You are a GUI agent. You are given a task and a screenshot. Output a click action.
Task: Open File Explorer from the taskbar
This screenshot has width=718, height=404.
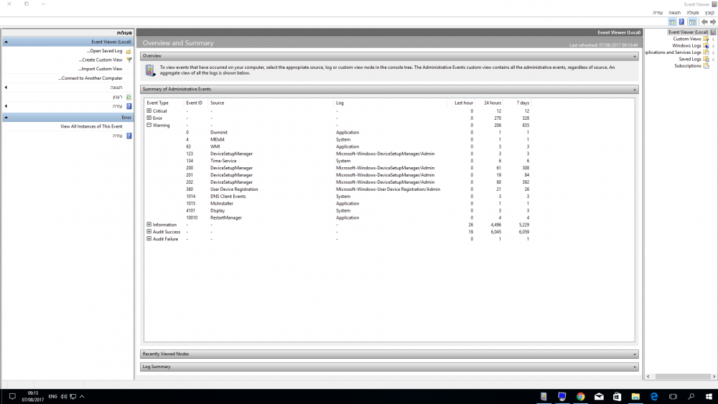tap(635, 397)
